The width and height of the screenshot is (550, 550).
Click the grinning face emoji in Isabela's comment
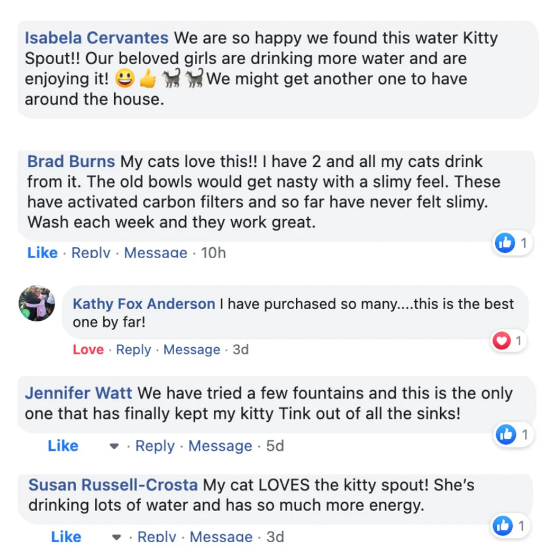(x=124, y=79)
